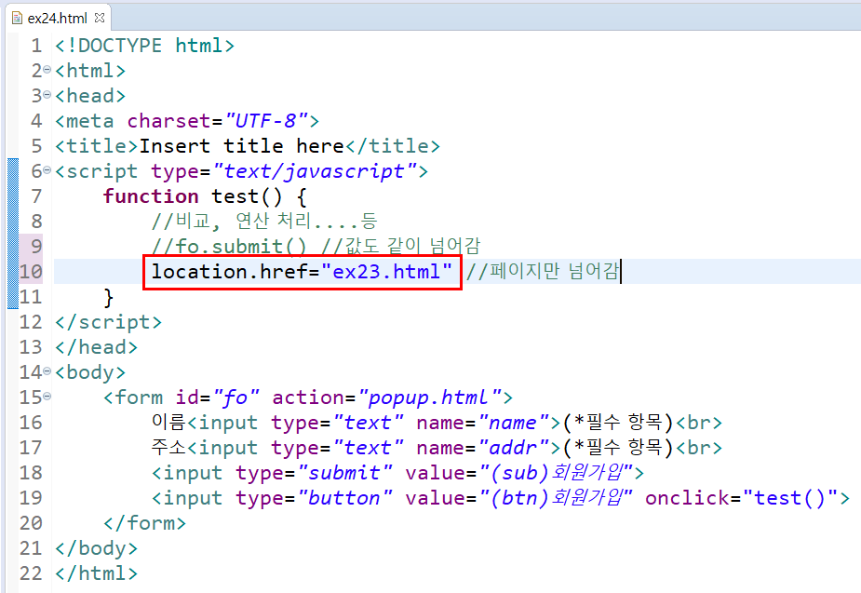
Task: Click the <!DOCTYPE html> declaration
Action: (144, 46)
